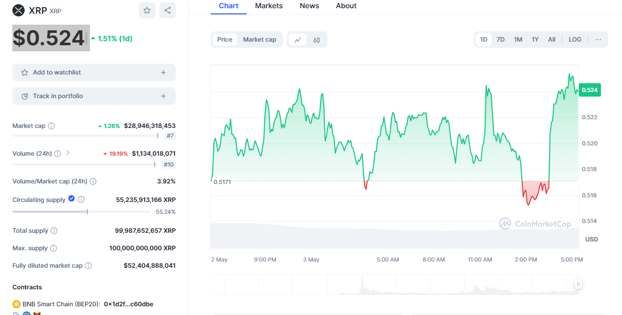Viewport: 622px width, 315px height.
Task: Click the BNB Smart Chain logo icon
Action: [x=16, y=304]
